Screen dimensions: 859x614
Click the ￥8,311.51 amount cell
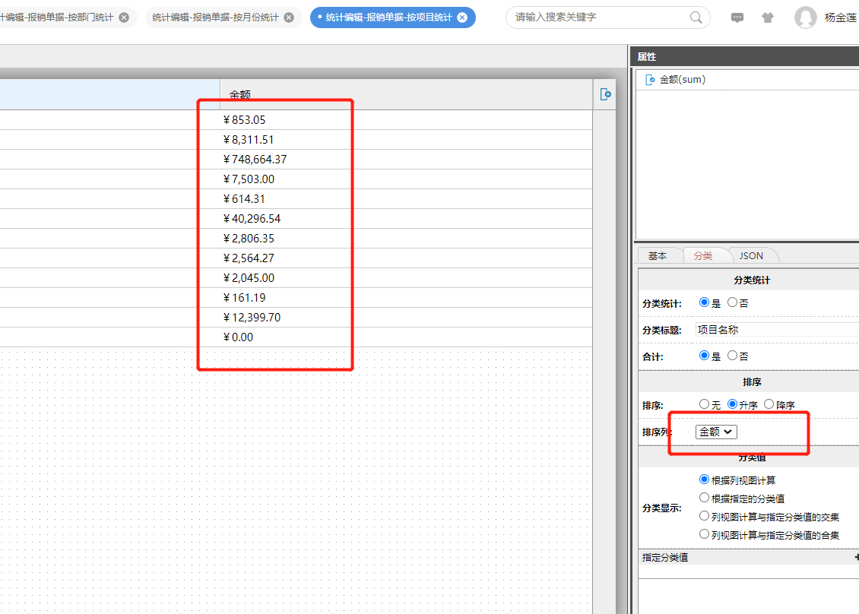[406, 140]
